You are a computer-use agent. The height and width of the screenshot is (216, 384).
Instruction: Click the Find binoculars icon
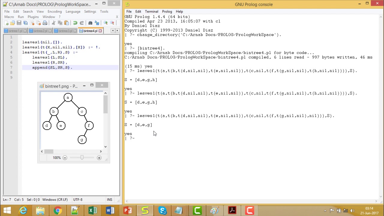coord(90,23)
